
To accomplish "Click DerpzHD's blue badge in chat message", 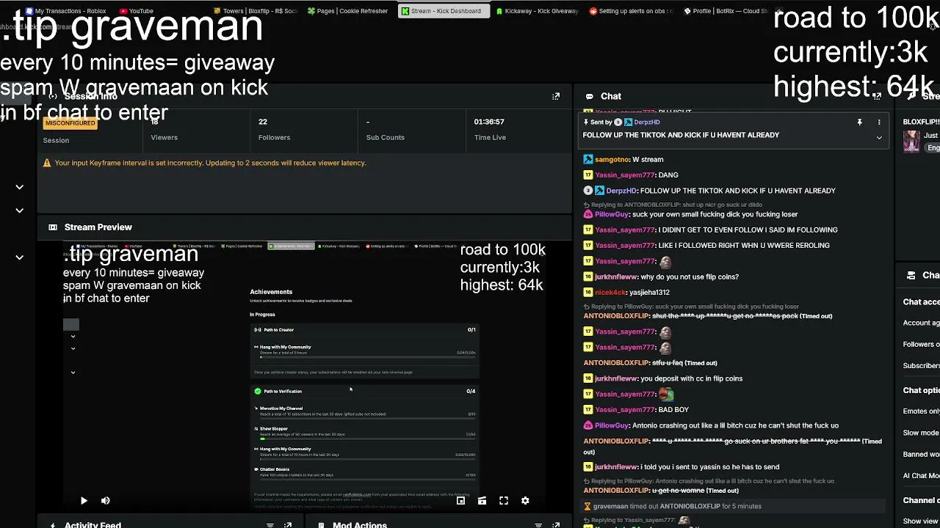I will [x=600, y=191].
